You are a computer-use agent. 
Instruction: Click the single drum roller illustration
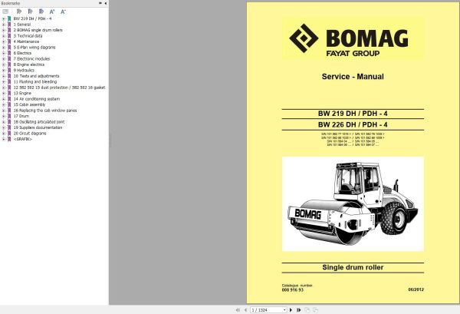coord(353,204)
